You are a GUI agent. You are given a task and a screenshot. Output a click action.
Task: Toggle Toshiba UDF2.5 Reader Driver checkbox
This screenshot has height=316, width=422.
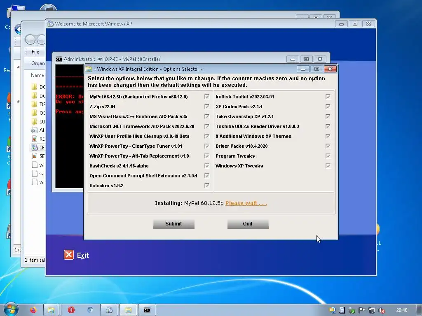click(x=328, y=126)
